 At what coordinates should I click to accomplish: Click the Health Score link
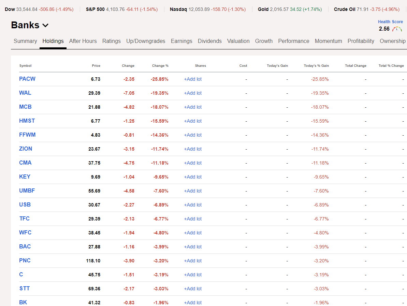point(390,22)
